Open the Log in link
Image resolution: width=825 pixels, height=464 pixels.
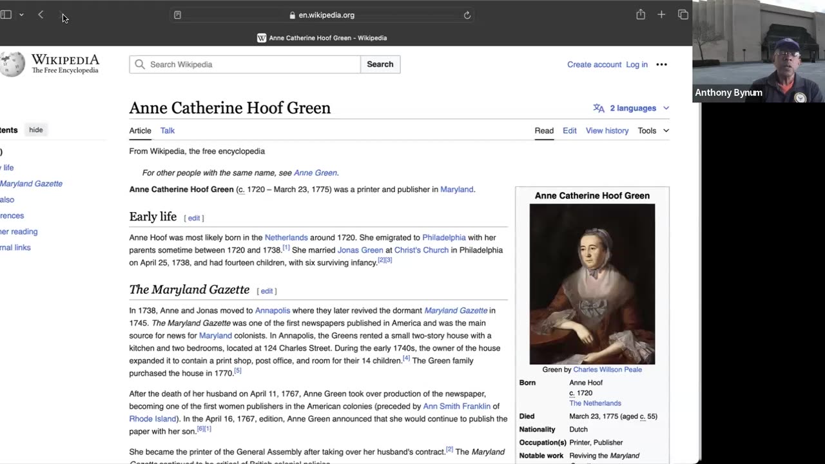click(x=637, y=64)
